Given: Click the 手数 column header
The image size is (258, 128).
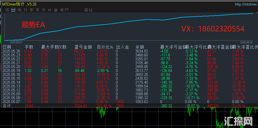Looking at the screenshot, I should point(29,47).
